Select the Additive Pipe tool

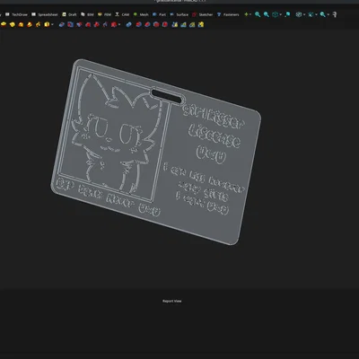pos(30,24)
